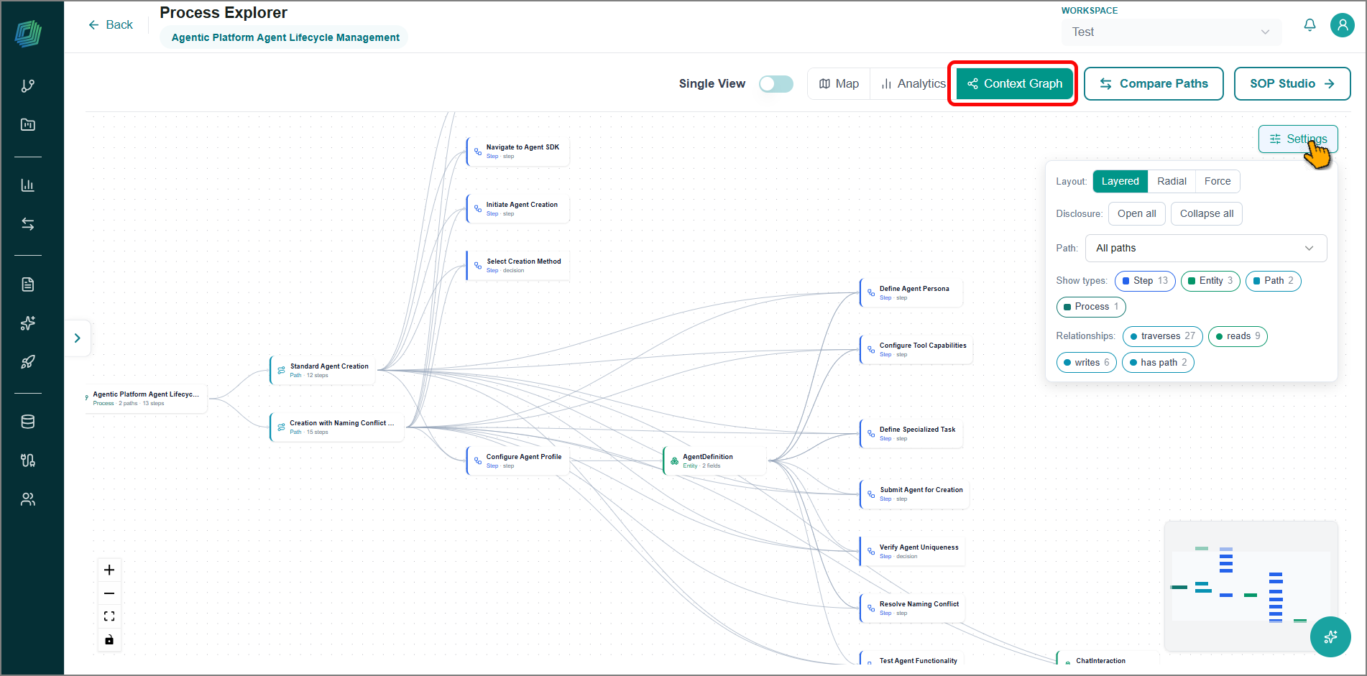
Task: Zoom in the graph with plus button
Action: (109, 570)
